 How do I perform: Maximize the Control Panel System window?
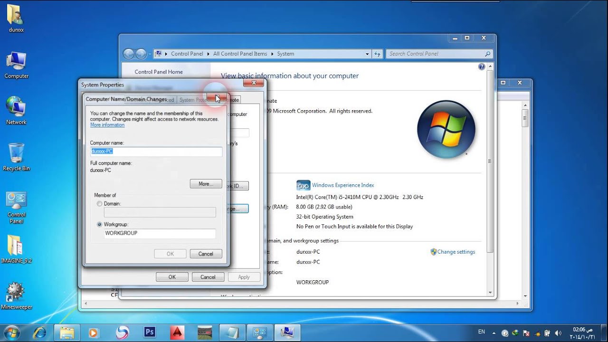coord(467,38)
